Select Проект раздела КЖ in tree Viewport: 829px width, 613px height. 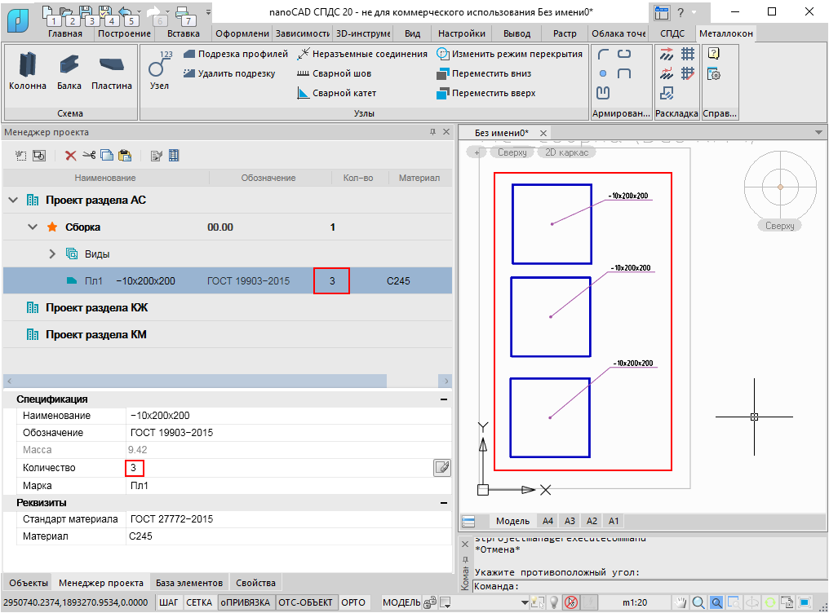pyautogui.click(x=96, y=308)
